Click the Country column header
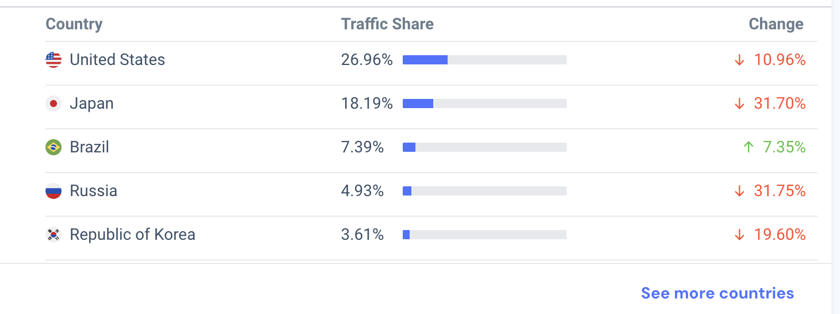Viewport: 840px width, 314px height. pyautogui.click(x=74, y=24)
